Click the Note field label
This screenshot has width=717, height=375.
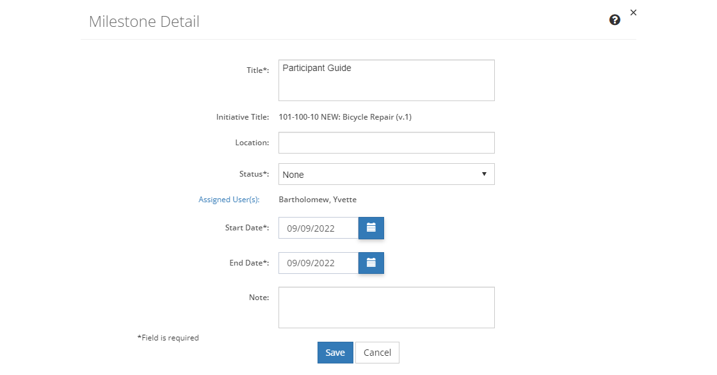[x=259, y=298]
